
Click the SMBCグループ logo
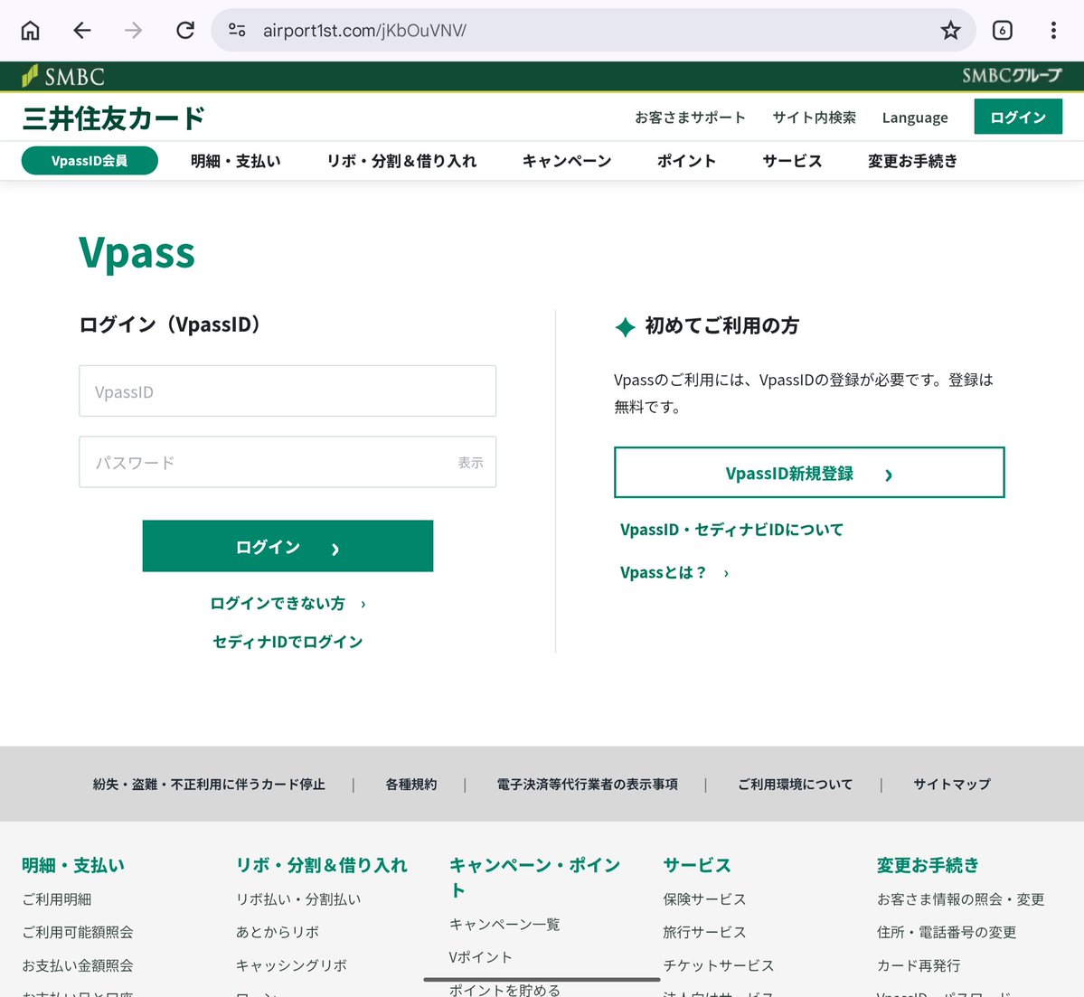pyautogui.click(x=1012, y=75)
